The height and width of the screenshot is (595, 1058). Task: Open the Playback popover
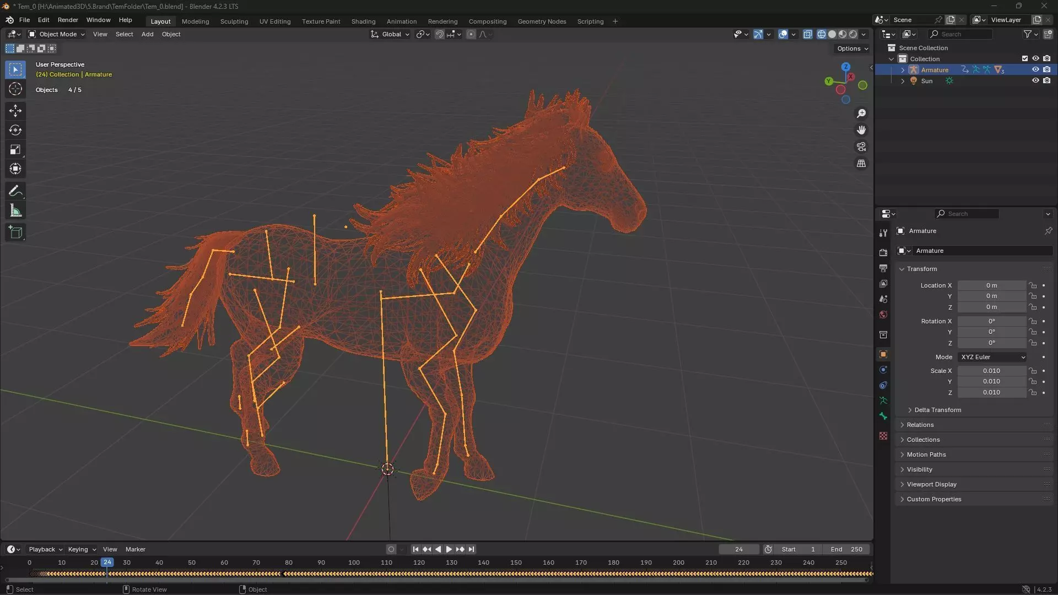click(x=45, y=549)
